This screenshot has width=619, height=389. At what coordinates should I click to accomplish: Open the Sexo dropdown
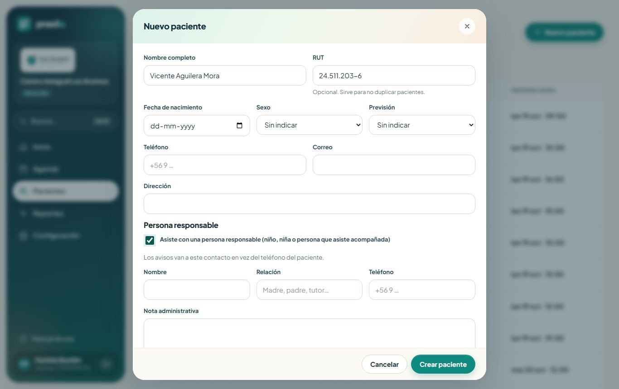tap(309, 125)
